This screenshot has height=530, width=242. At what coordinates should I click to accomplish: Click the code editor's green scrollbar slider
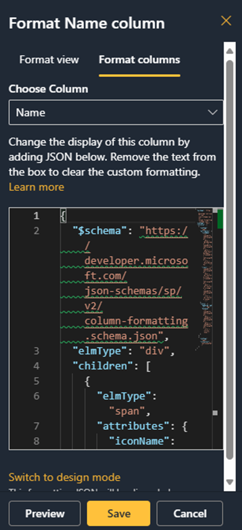pos(220,219)
